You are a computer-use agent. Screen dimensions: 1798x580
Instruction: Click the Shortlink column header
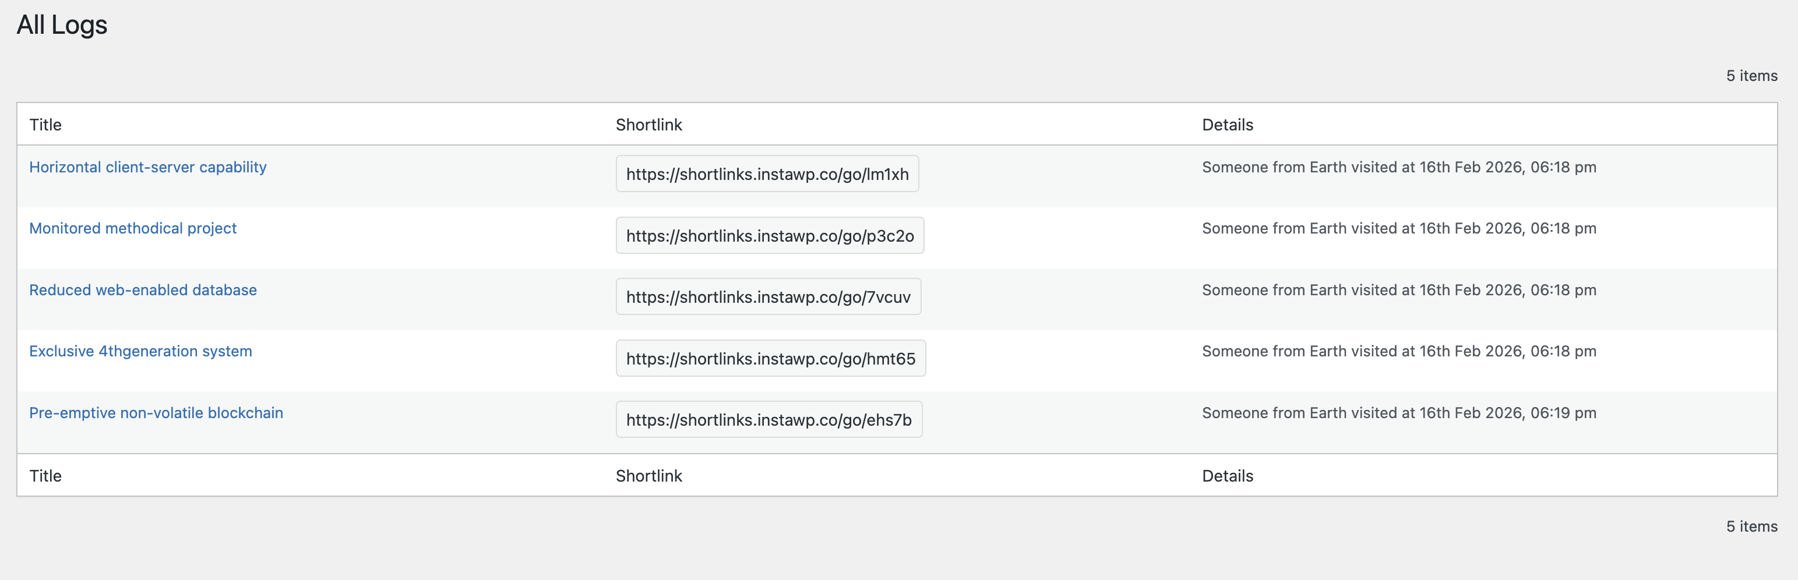pos(648,124)
